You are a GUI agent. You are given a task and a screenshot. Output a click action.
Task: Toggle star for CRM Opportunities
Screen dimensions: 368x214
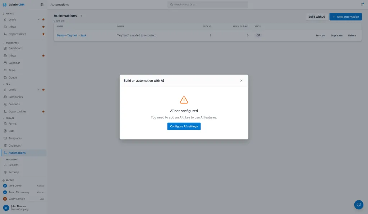point(43,111)
